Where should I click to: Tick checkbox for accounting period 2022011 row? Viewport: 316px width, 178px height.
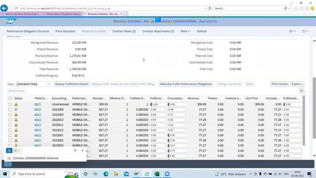[10, 125]
